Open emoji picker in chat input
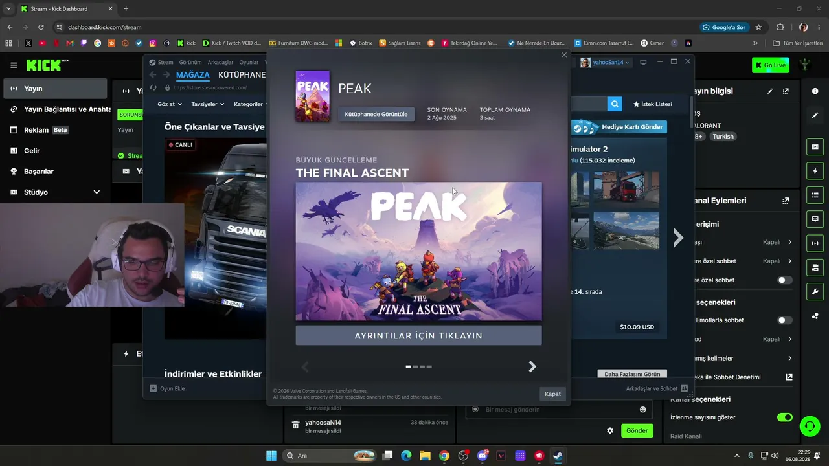The width and height of the screenshot is (829, 466). tap(642, 410)
